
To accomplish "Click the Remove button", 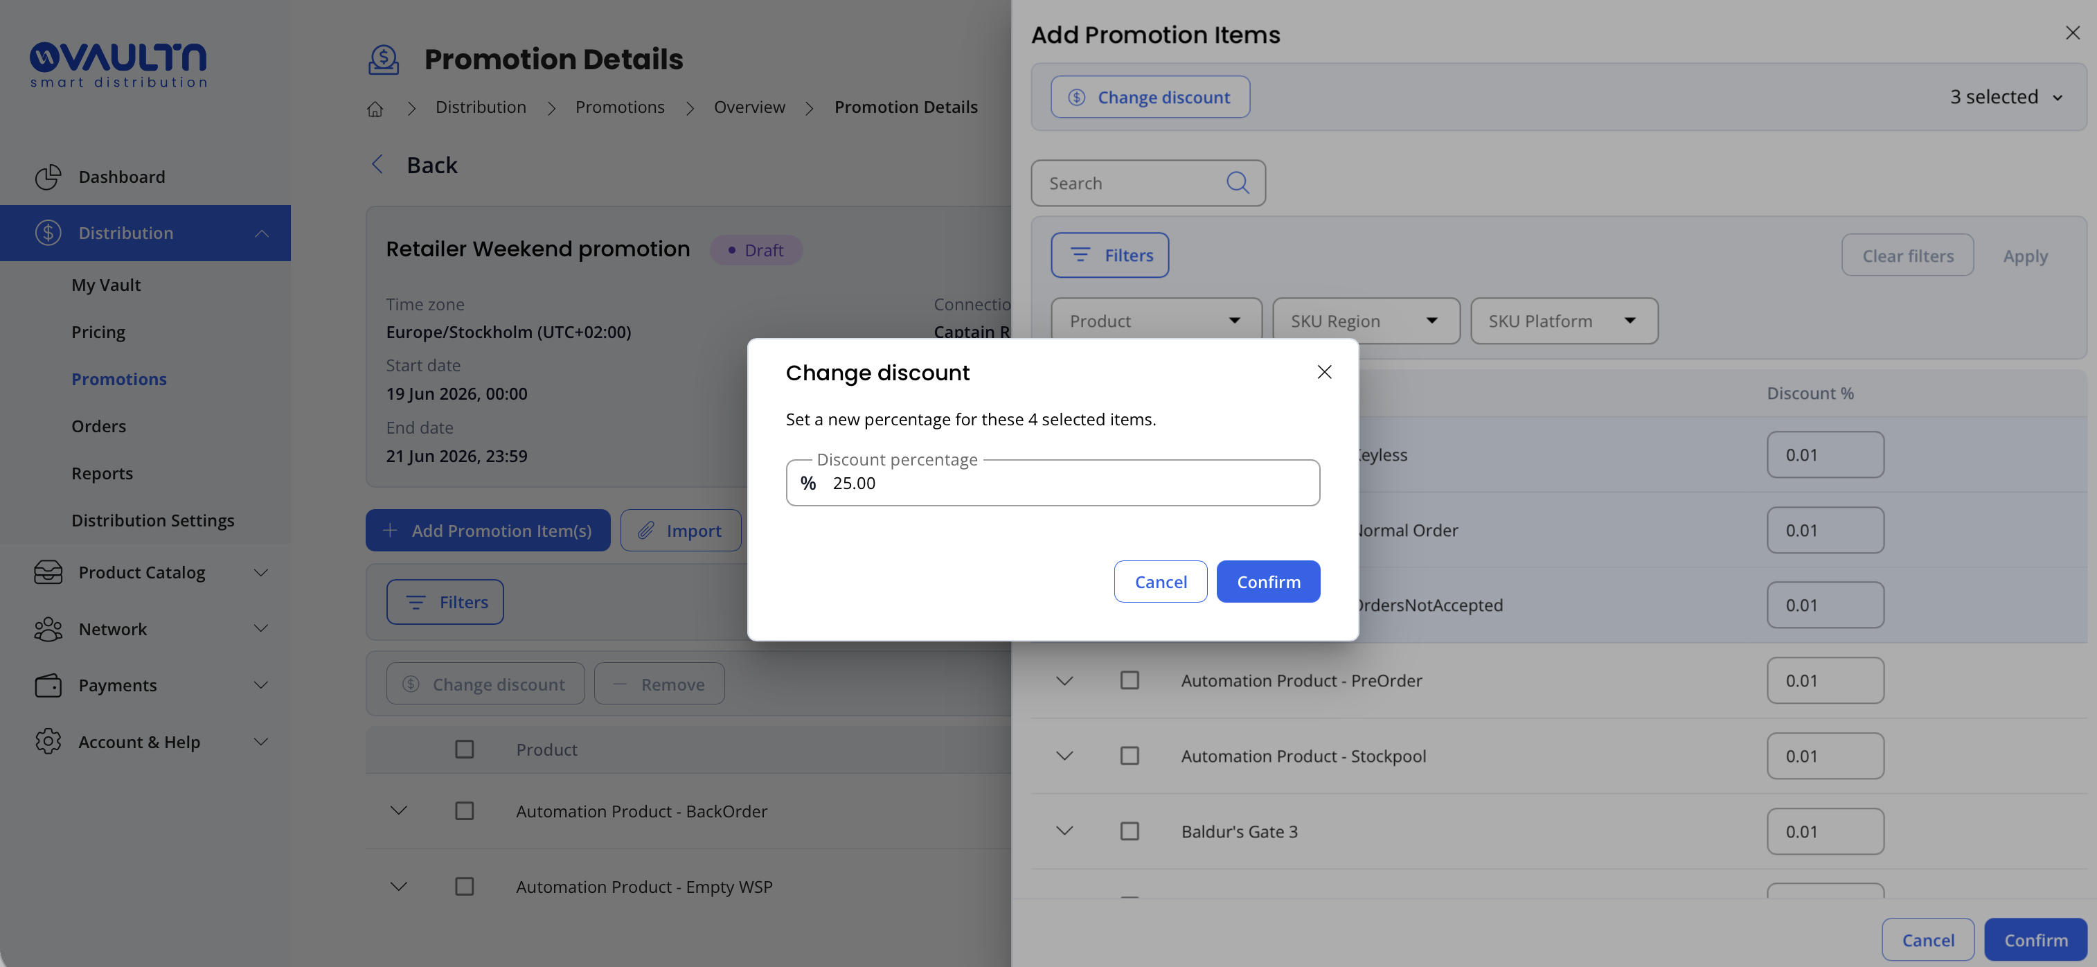I will 659,684.
